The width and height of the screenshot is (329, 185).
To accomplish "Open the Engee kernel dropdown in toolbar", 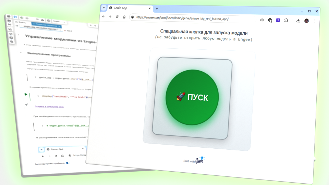I will click(59, 21).
